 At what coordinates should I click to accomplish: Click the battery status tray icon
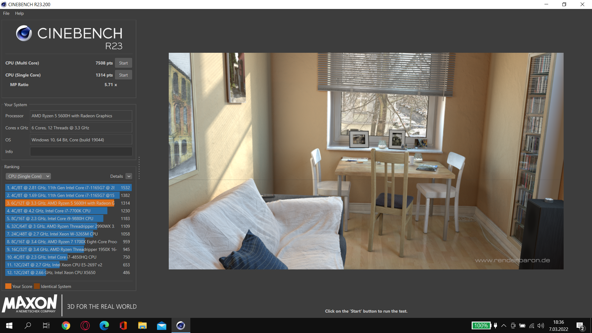(522, 325)
